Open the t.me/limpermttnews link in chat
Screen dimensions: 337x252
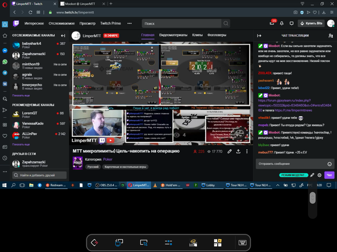[293, 110]
